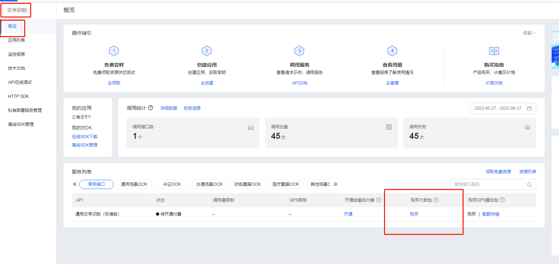The image size is (559, 264).
Task: Select API在线调试 in the sidebar
Action: pos(20,82)
